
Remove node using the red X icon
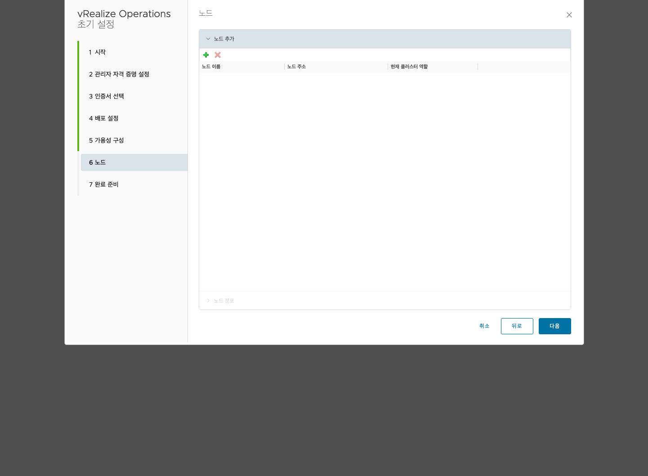pyautogui.click(x=218, y=55)
